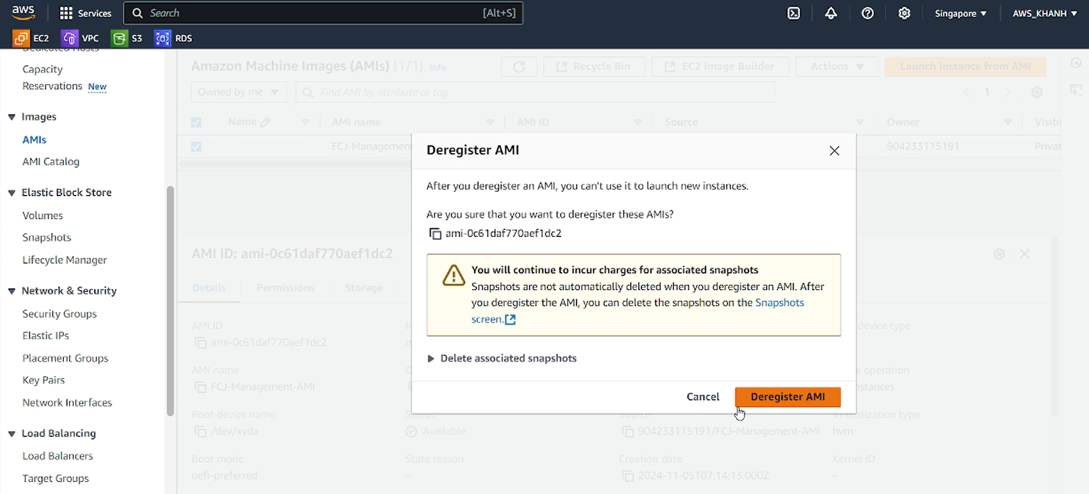Click the top Search input field
This screenshot has height=494, width=1089.
324,13
